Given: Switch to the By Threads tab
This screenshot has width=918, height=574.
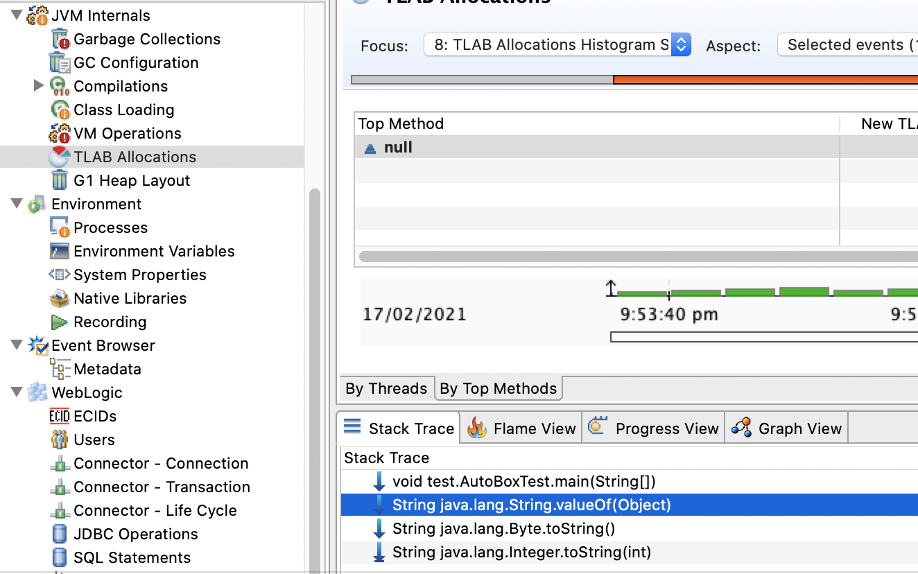Looking at the screenshot, I should pos(386,389).
